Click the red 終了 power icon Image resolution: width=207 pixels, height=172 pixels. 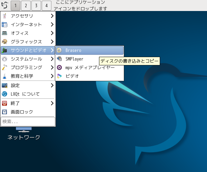(4, 103)
